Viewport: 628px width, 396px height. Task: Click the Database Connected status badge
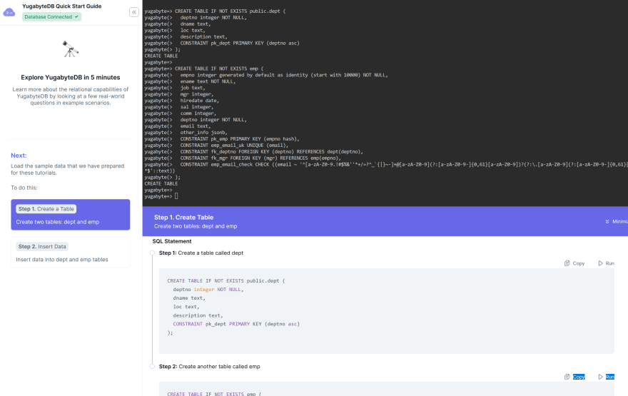(x=51, y=17)
